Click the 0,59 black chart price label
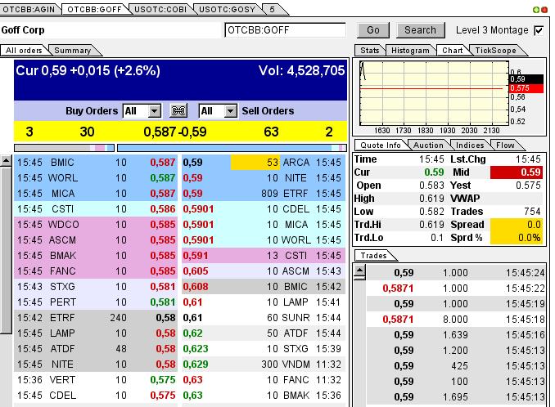The height and width of the screenshot is (407, 555). [x=526, y=79]
